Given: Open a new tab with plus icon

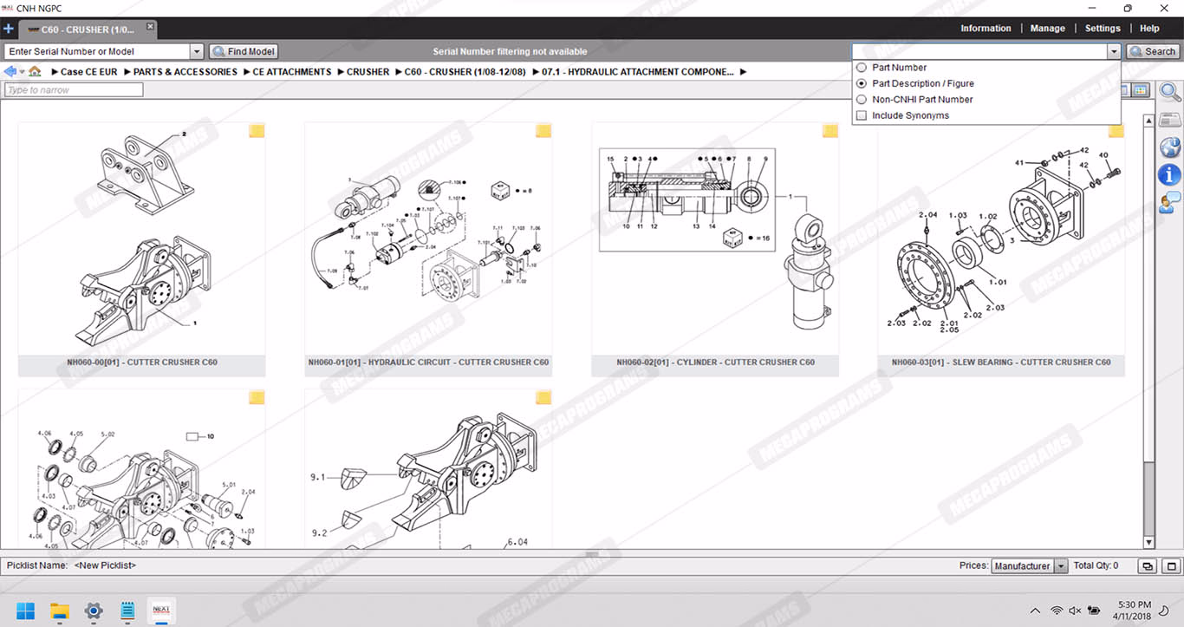Looking at the screenshot, I should tap(9, 29).
